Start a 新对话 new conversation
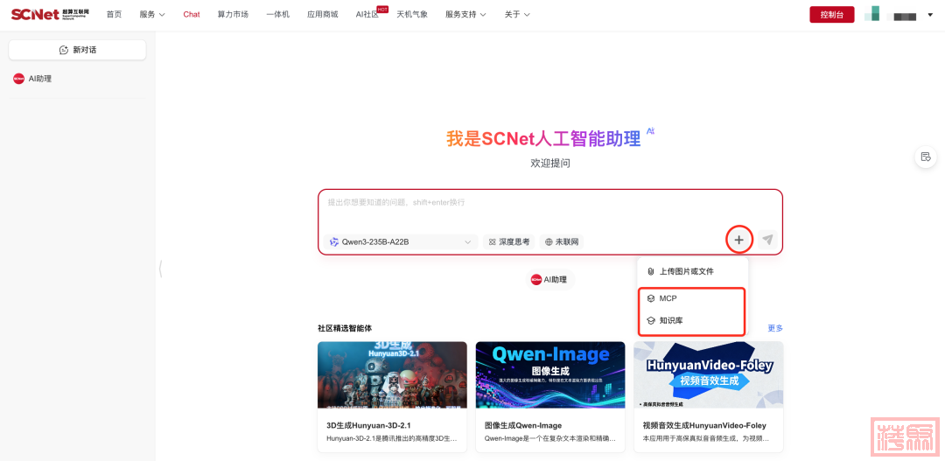Screen dimensions: 945x461 (77, 50)
